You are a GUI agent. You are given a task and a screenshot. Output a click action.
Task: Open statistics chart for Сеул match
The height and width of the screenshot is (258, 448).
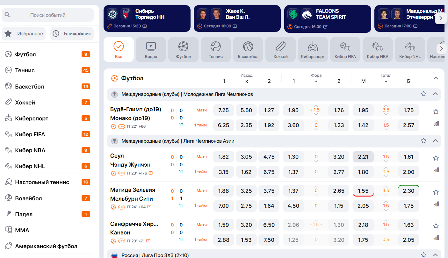[x=436, y=170]
